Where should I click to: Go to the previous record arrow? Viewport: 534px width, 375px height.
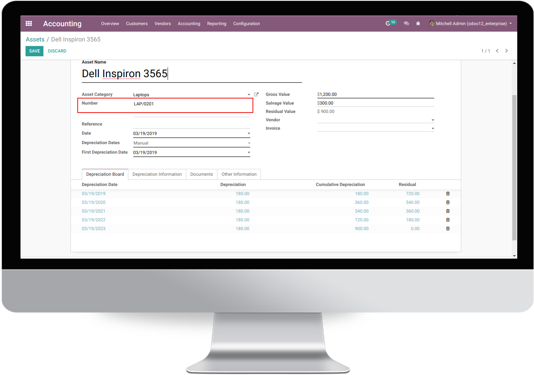[497, 51]
